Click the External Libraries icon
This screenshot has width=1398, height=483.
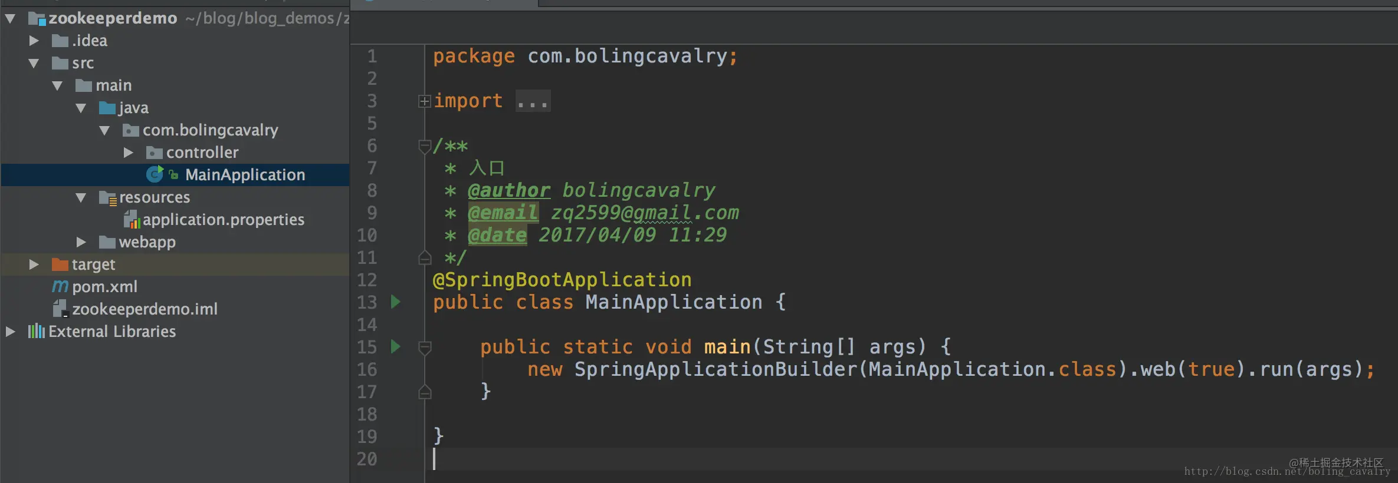point(36,331)
